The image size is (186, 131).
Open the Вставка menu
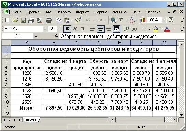tap(63, 12)
